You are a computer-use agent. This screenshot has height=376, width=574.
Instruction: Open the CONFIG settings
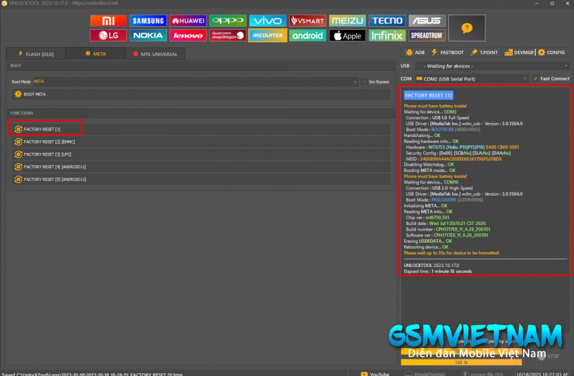(x=551, y=53)
